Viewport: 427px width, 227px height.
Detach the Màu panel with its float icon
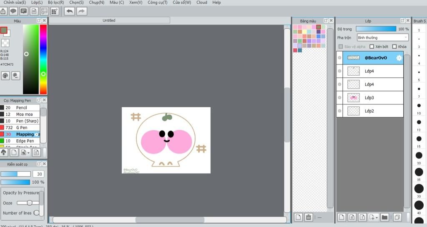coord(39,21)
